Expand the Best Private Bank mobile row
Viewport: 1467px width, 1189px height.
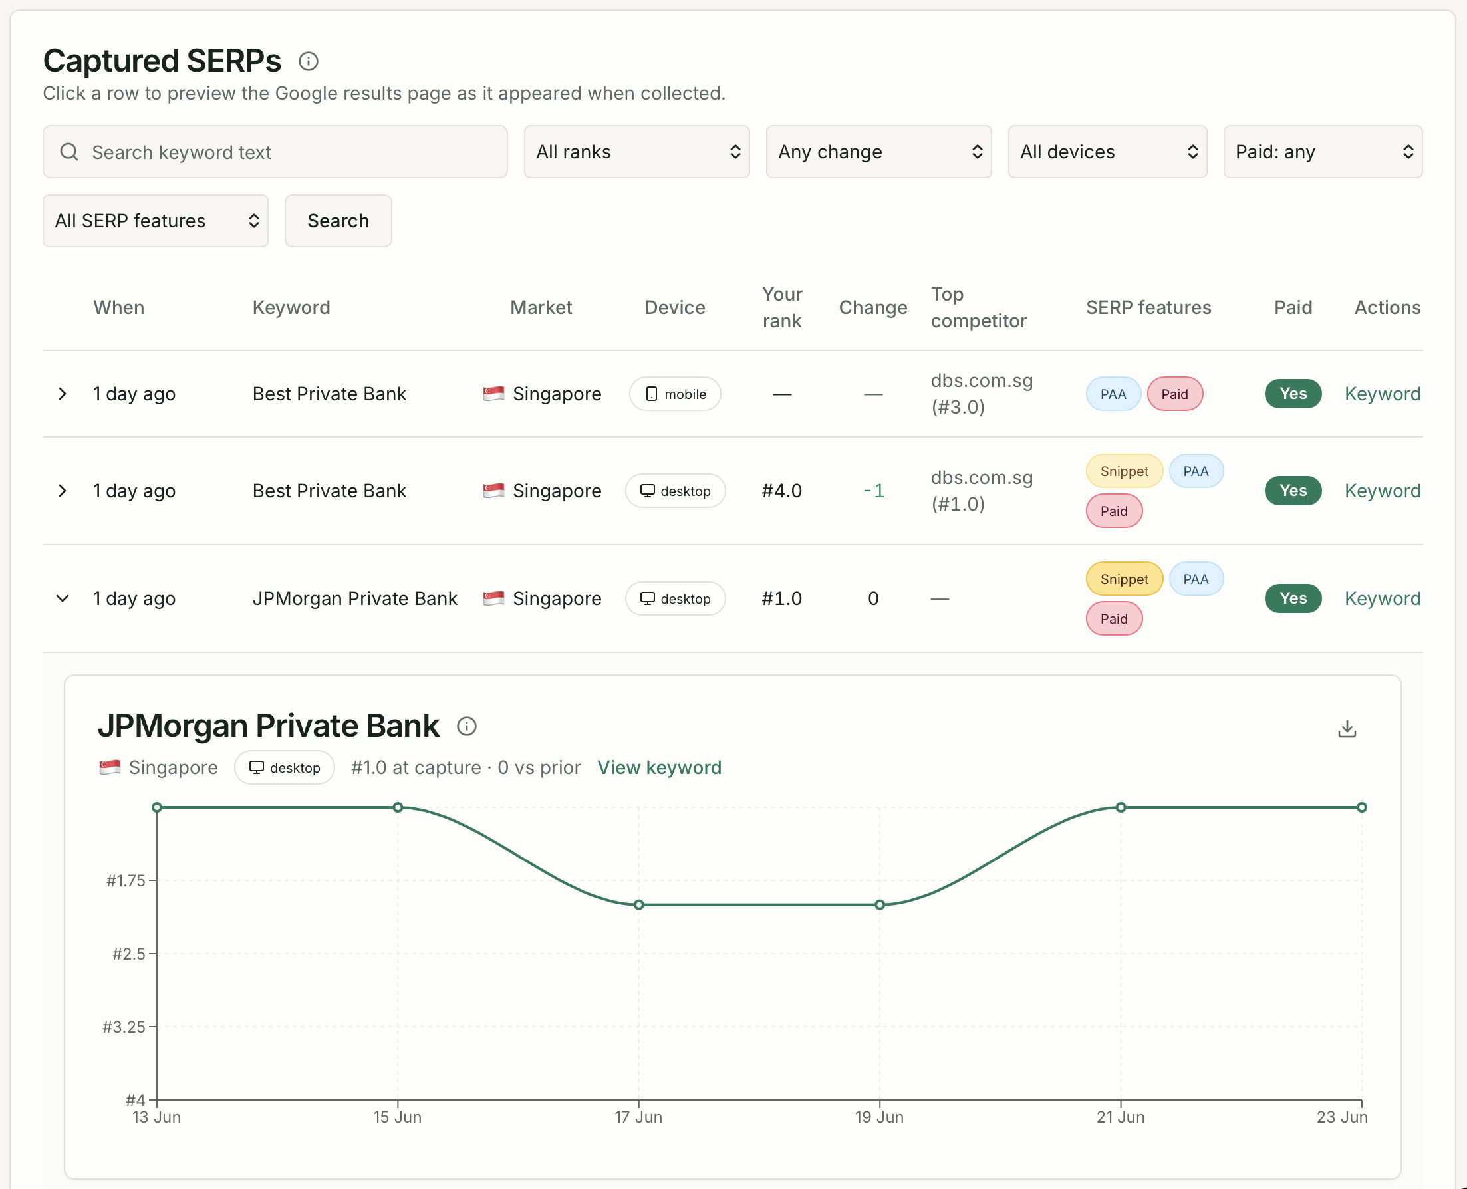pyautogui.click(x=63, y=394)
